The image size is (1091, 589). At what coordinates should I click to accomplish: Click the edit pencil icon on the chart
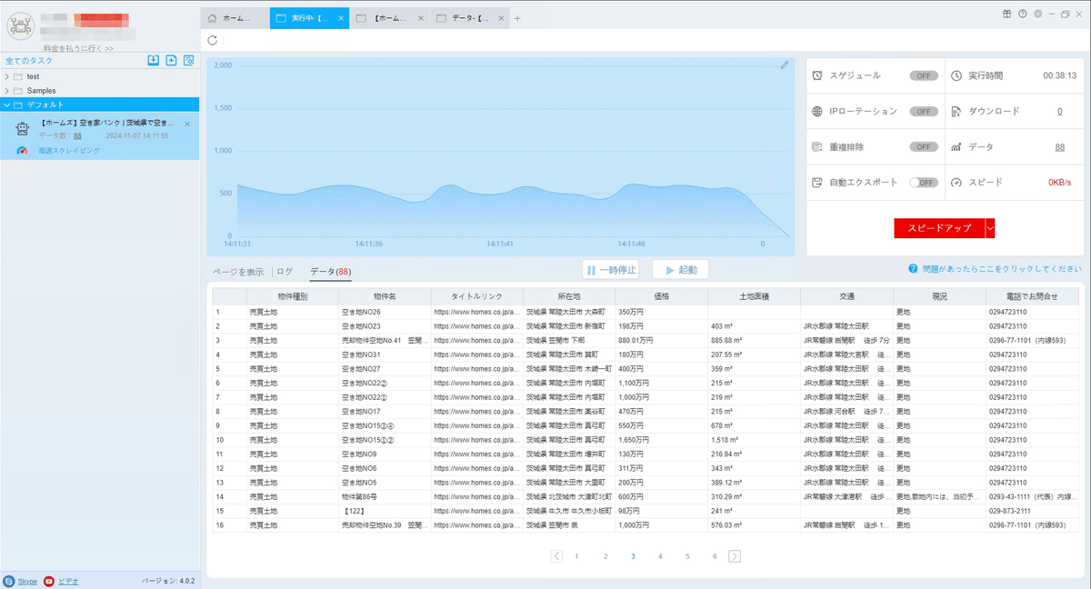[x=784, y=65]
